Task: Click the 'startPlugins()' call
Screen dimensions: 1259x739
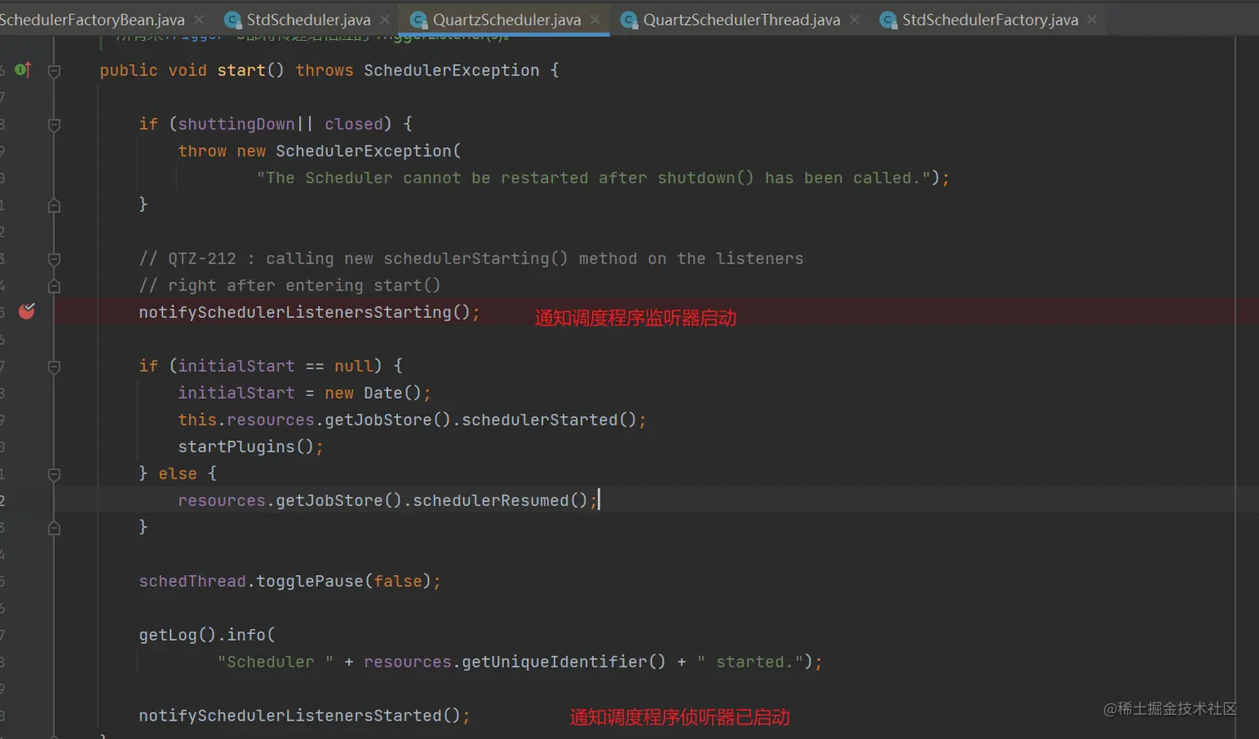Action: (246, 447)
